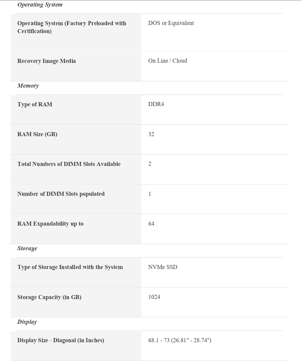Click the Type of RAM label

coord(35,104)
